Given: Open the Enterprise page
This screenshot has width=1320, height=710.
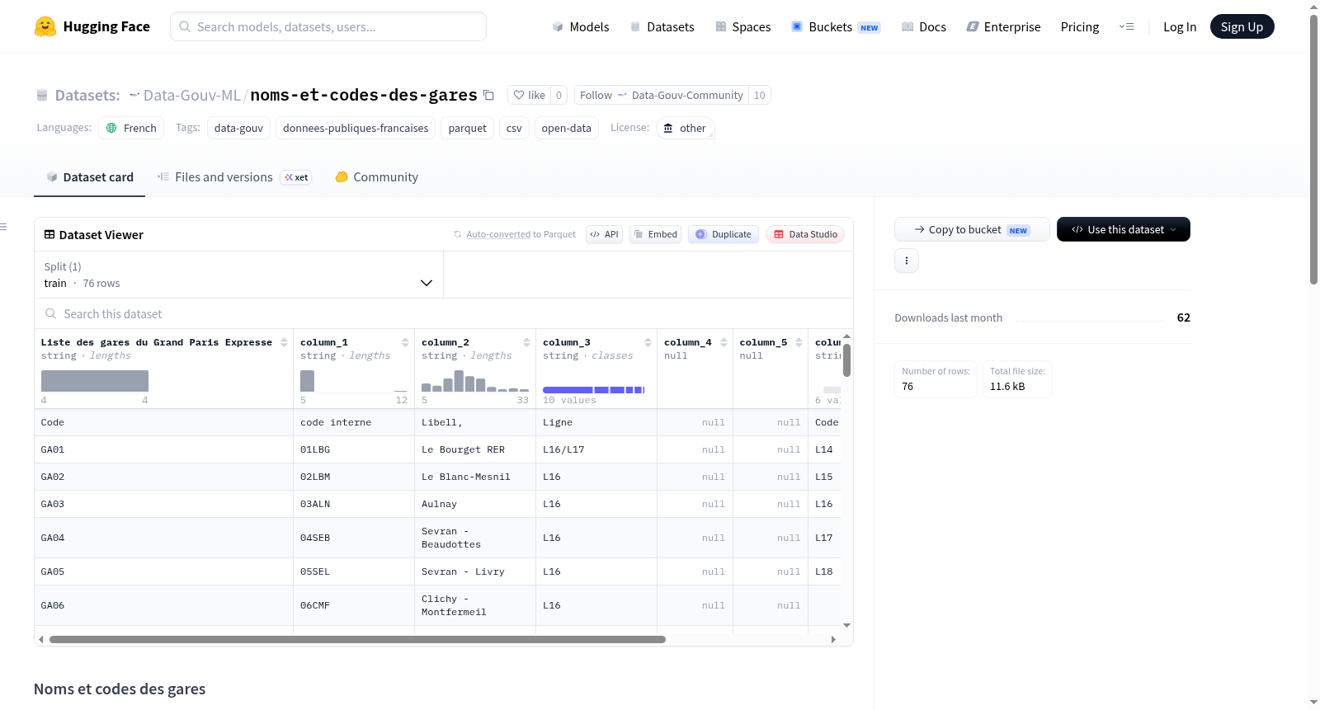Looking at the screenshot, I should pyautogui.click(x=1003, y=26).
